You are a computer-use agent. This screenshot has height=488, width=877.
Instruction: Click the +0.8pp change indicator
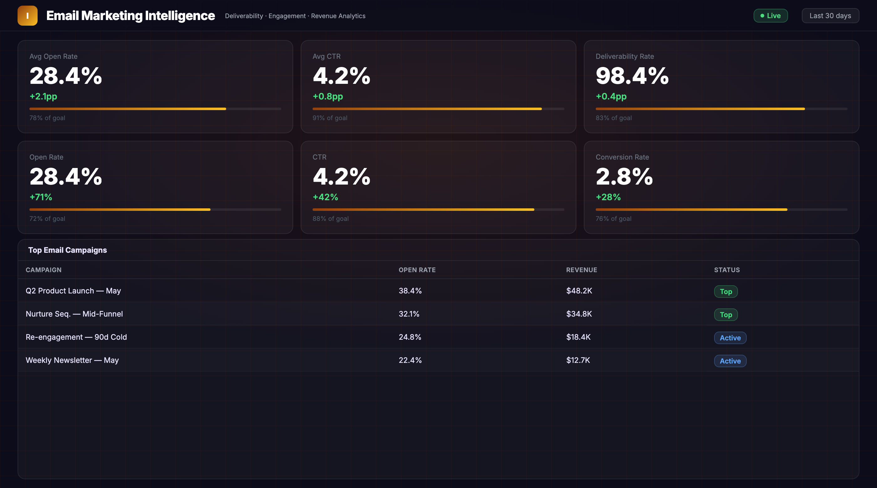coord(328,96)
